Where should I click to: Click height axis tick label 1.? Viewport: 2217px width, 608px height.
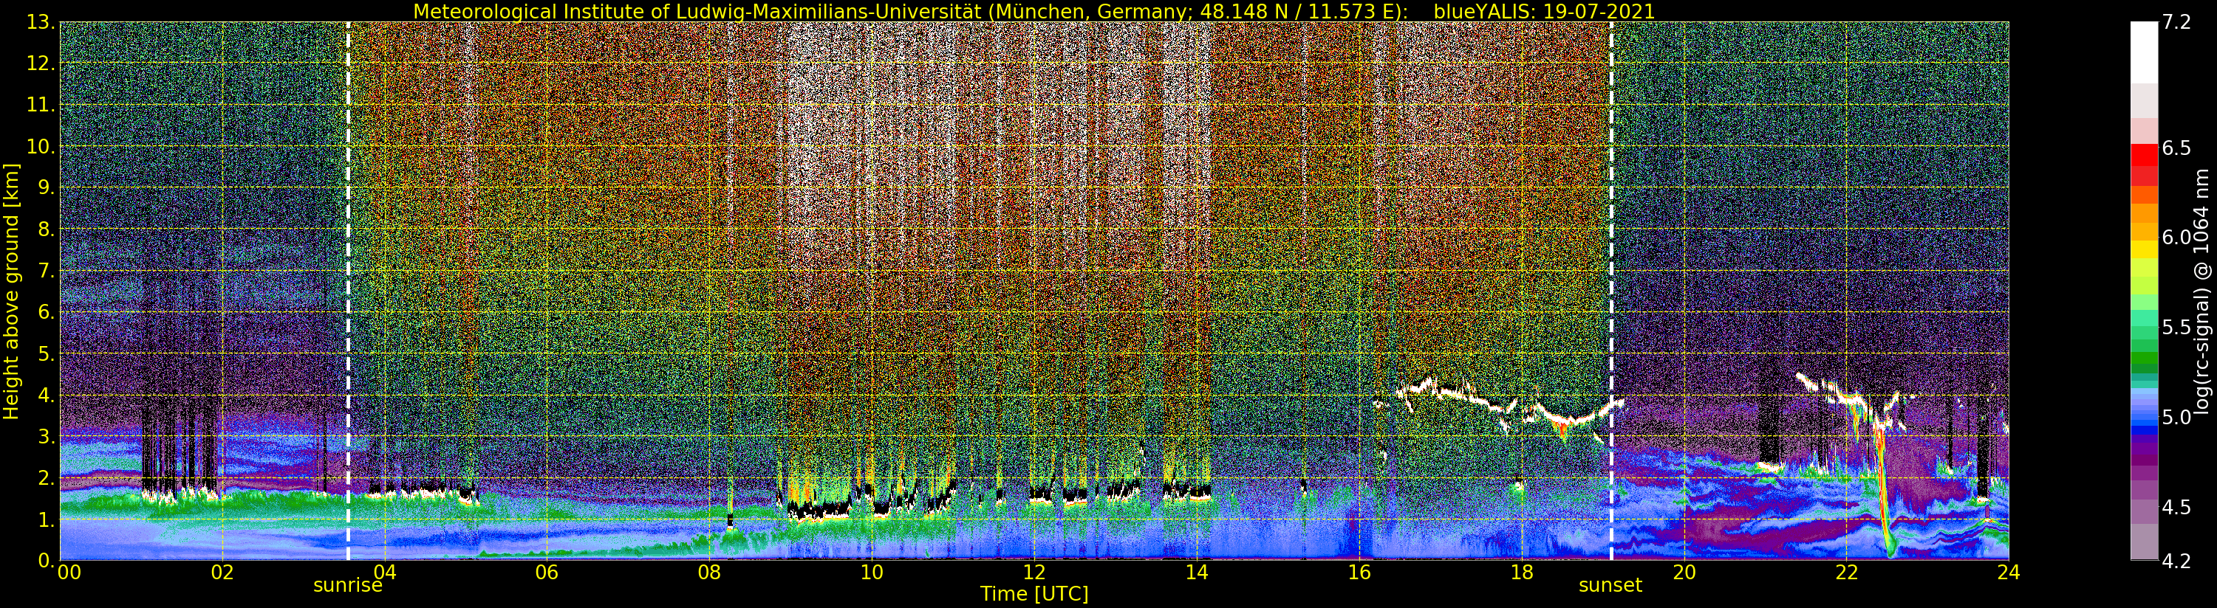(47, 520)
